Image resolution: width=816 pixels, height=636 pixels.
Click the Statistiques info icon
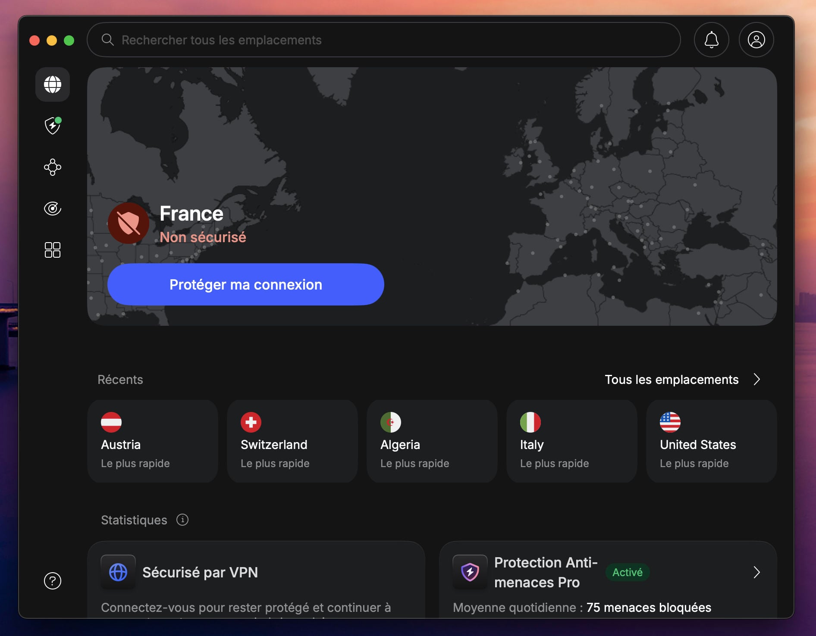[182, 520]
